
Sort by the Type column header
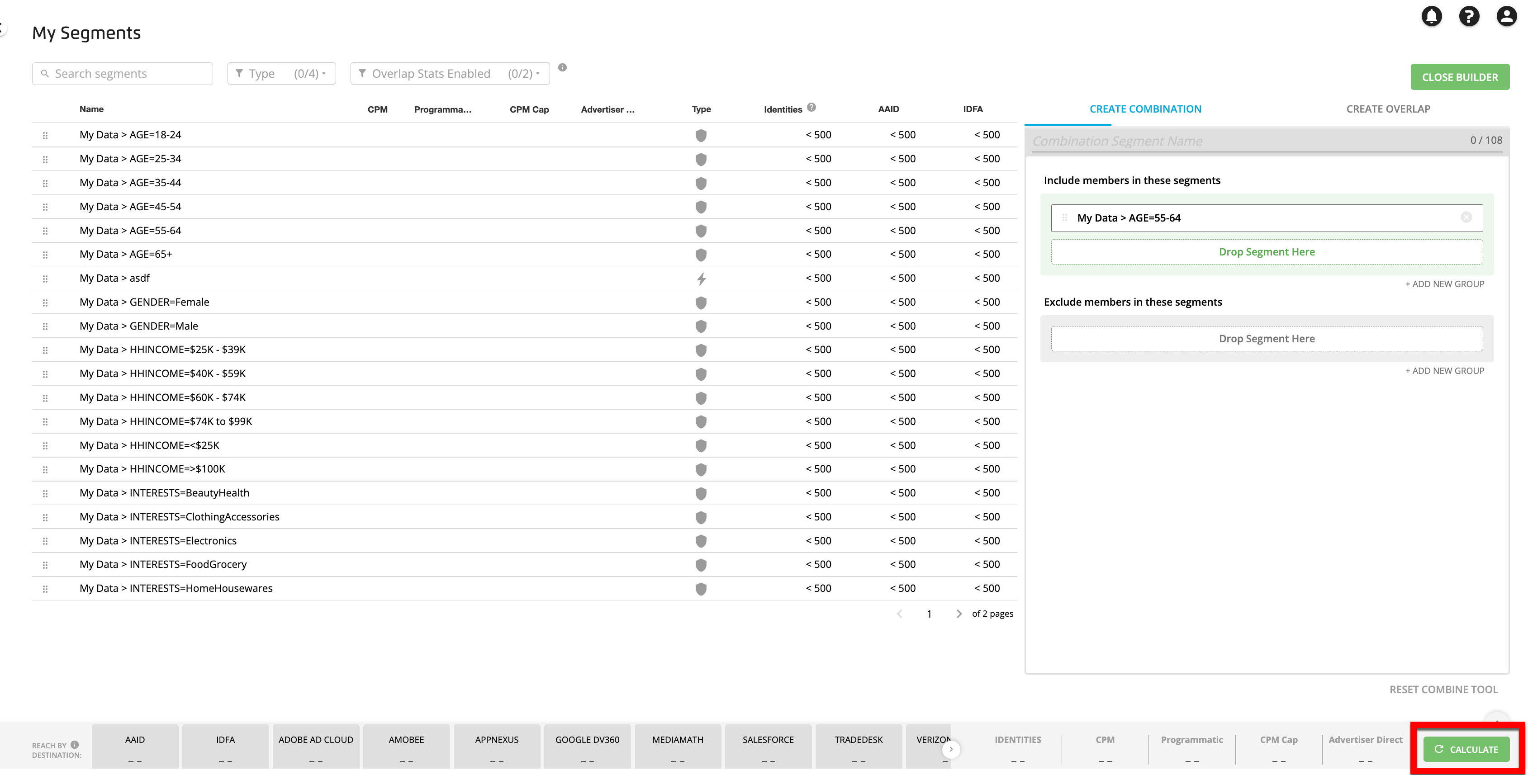coord(701,109)
